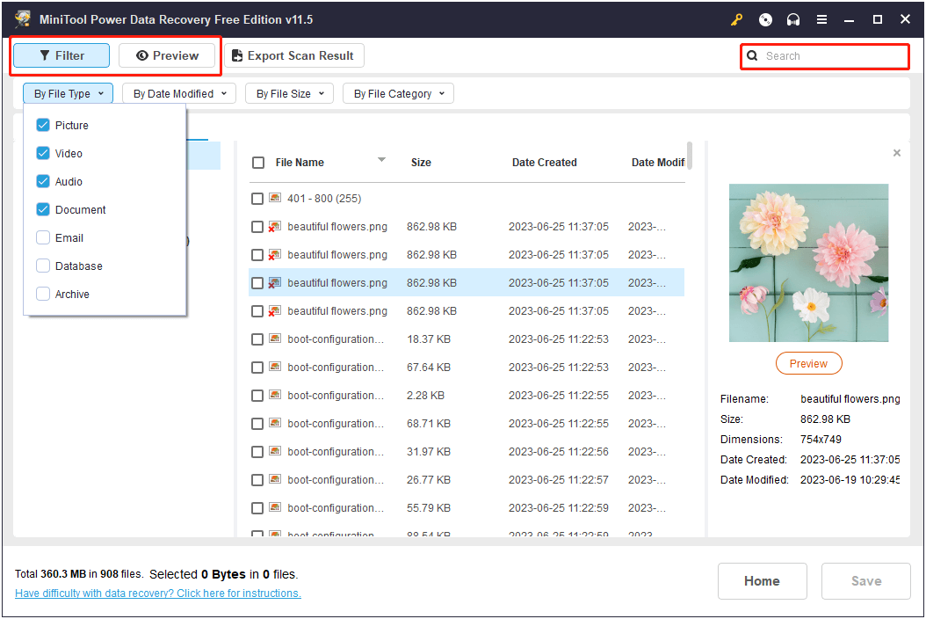Expand the By Date Modified dropdown
This screenshot has height=619, width=926.
(x=179, y=94)
